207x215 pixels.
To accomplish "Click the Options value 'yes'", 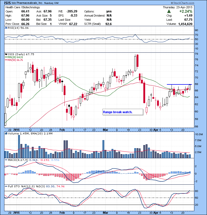I will 109,11.
